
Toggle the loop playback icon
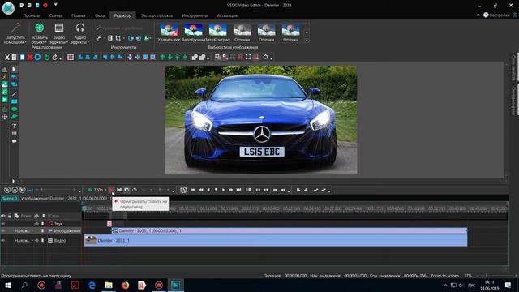[135, 190]
